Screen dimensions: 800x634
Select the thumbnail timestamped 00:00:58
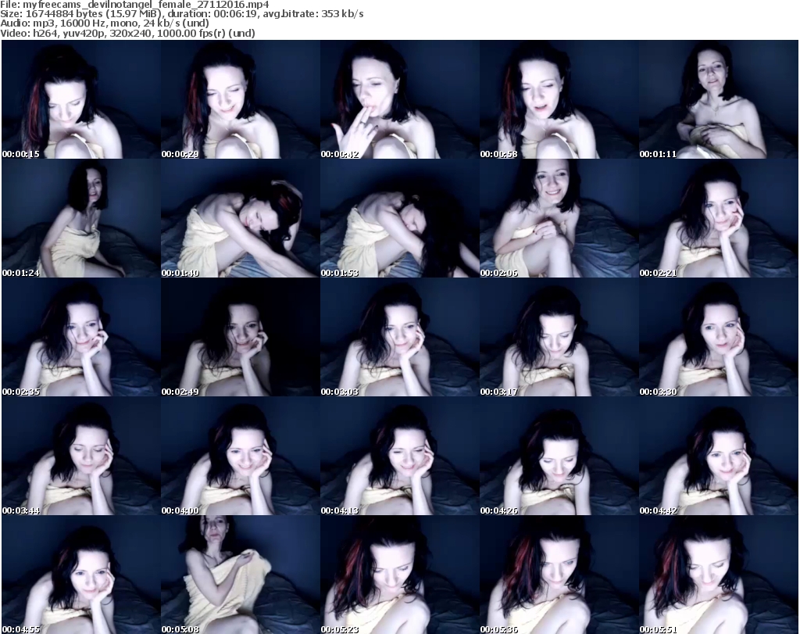tap(559, 99)
